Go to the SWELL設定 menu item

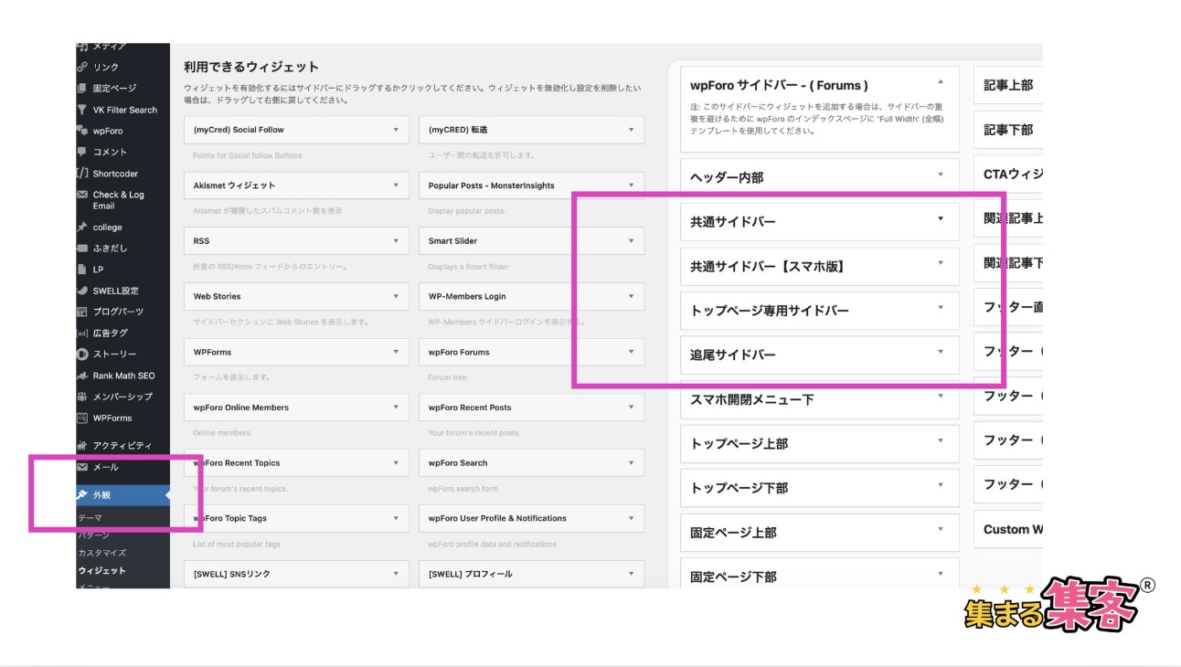[x=115, y=291]
